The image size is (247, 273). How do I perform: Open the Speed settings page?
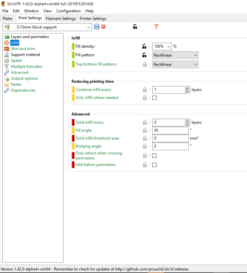click(16, 61)
